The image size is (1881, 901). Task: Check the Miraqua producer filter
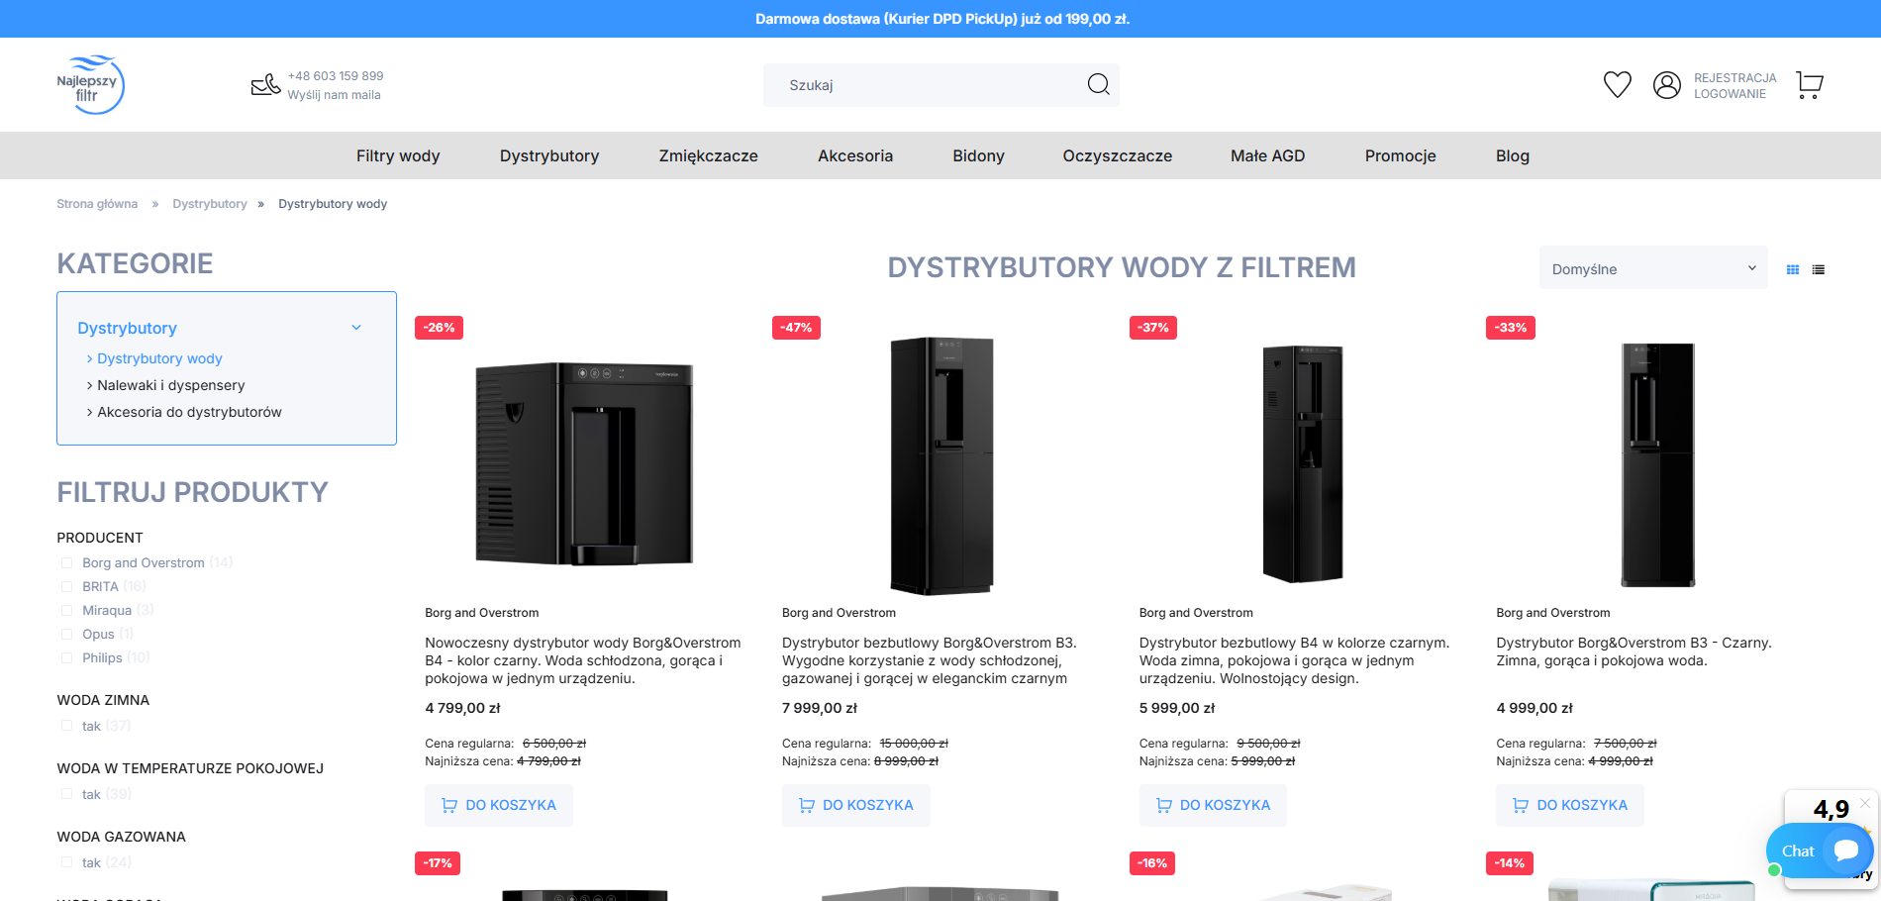[67, 610]
